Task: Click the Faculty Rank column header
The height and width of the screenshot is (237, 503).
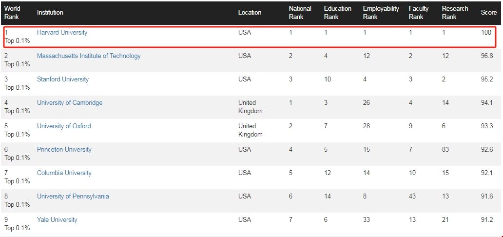Action: coord(418,13)
